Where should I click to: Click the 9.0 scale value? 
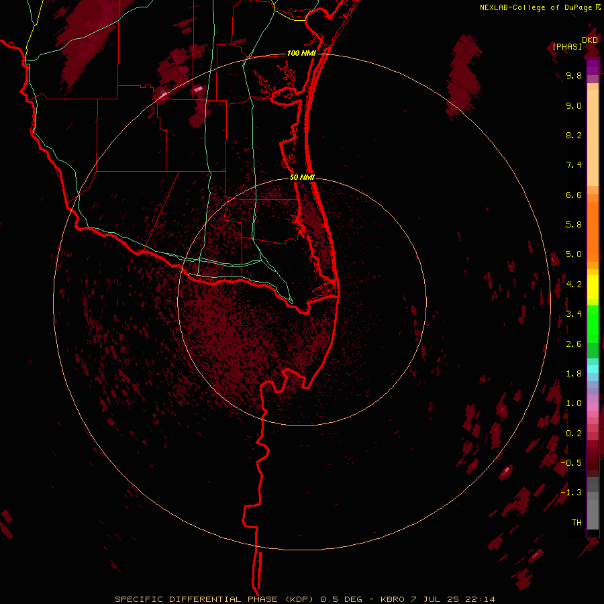click(x=574, y=106)
